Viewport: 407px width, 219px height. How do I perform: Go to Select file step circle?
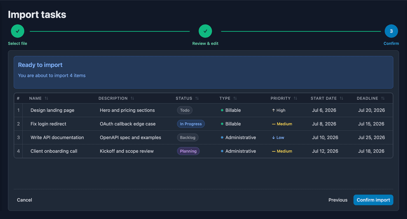17,31
